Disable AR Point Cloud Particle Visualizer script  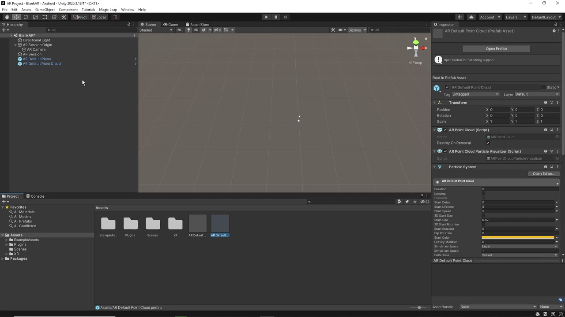click(x=445, y=151)
